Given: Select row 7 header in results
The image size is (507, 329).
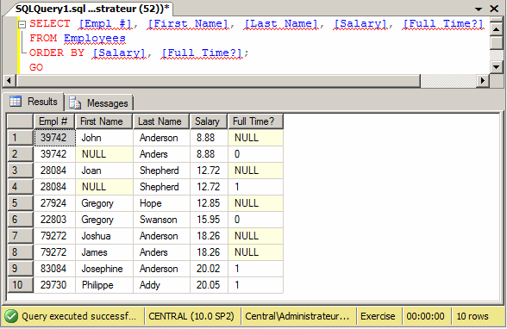Looking at the screenshot, I should click(20, 236).
